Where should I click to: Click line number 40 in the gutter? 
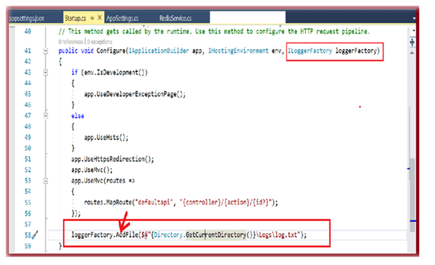coord(27,31)
